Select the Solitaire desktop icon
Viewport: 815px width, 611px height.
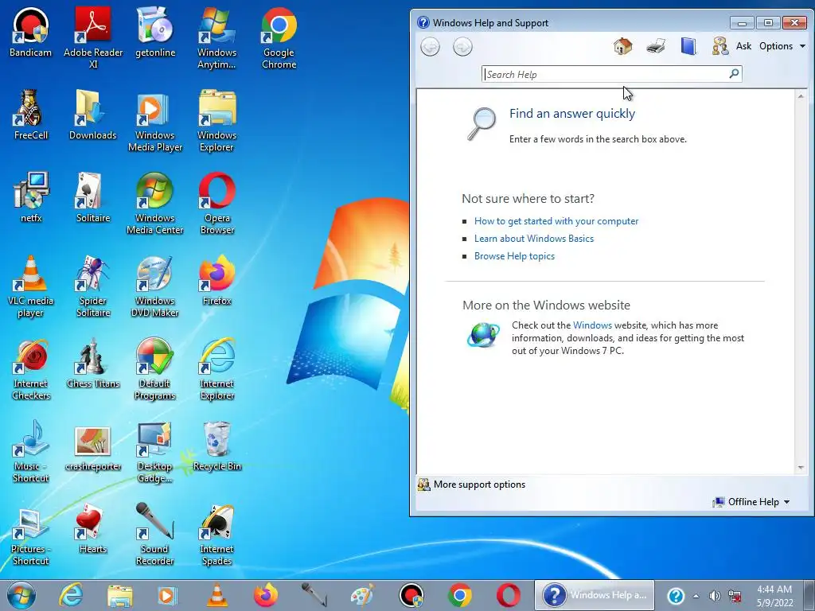tap(93, 197)
